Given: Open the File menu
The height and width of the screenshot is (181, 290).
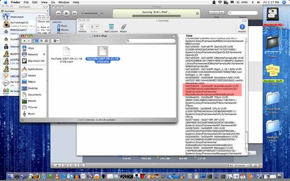Looking at the screenshot, I should 26,2.
